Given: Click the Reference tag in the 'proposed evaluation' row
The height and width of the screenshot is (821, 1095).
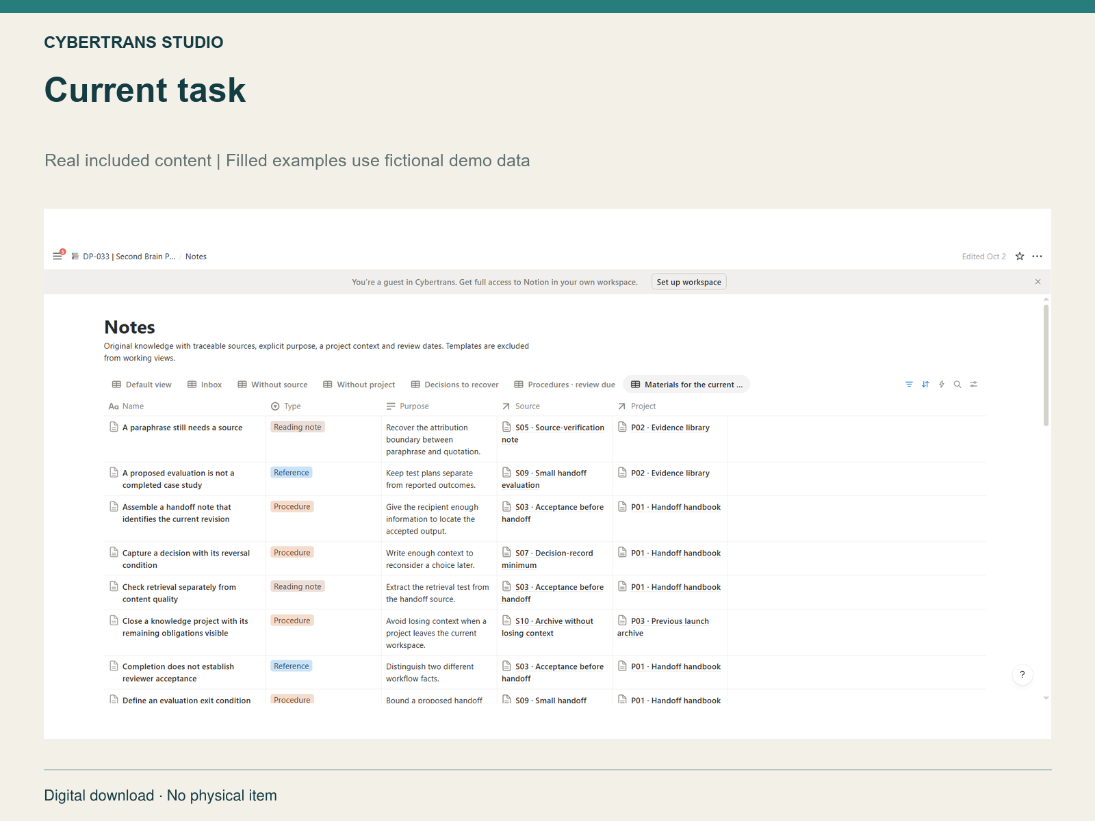Looking at the screenshot, I should tap(292, 473).
